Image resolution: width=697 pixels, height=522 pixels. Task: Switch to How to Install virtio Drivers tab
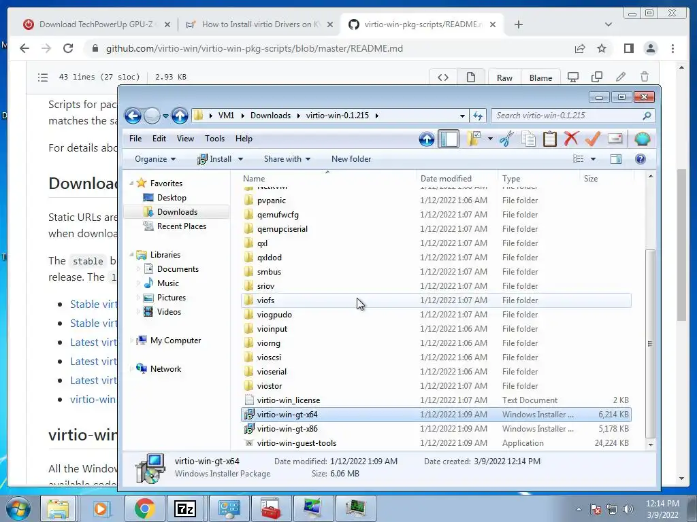click(259, 24)
